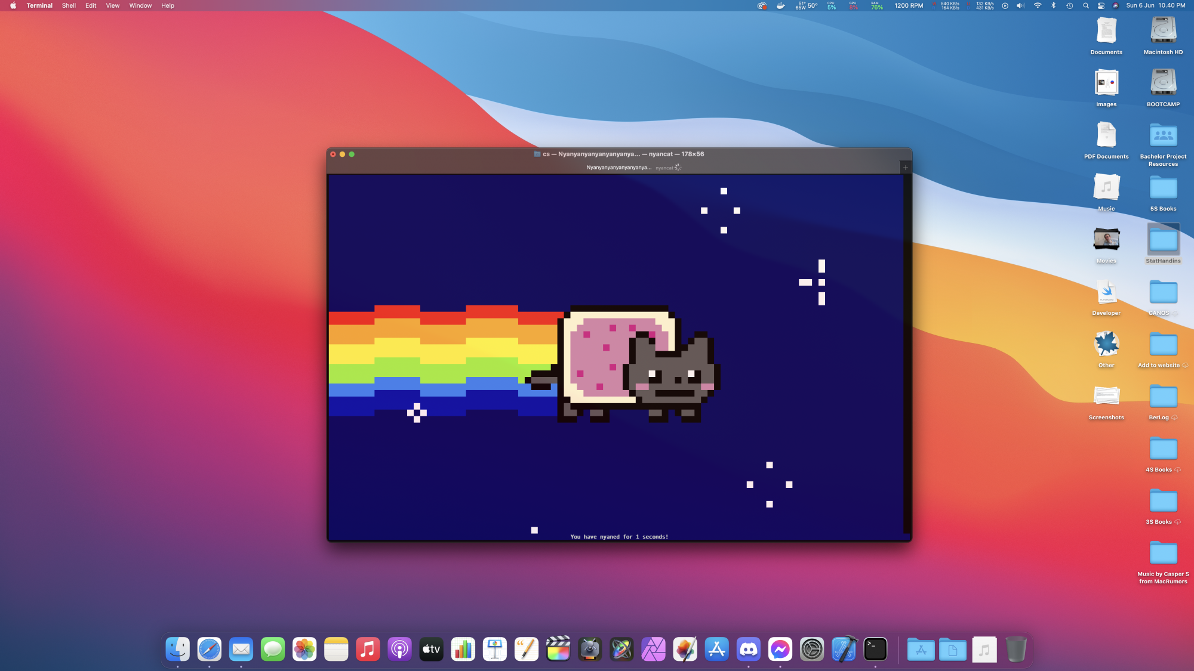Select the PDF Documents stack on desktop

point(1106,140)
